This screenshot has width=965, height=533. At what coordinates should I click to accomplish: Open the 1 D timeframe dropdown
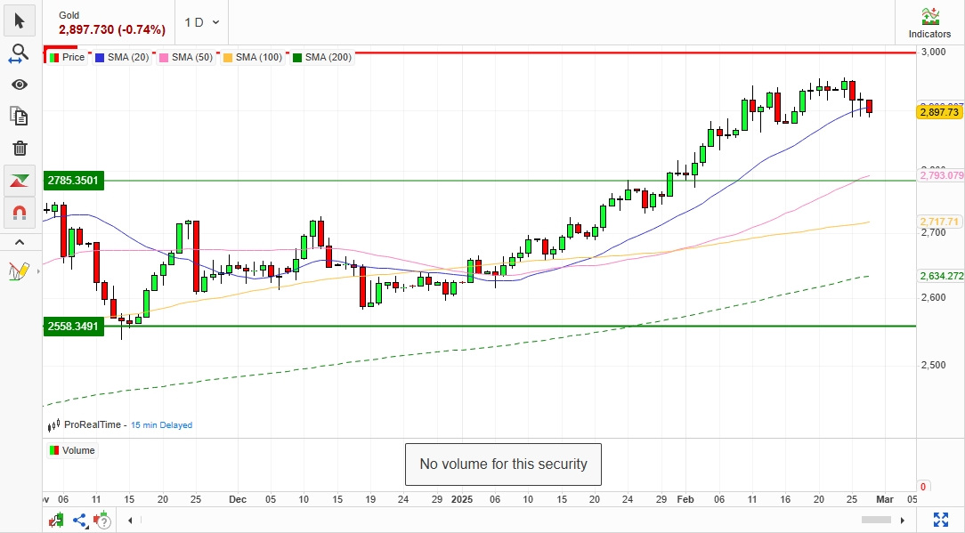[202, 22]
